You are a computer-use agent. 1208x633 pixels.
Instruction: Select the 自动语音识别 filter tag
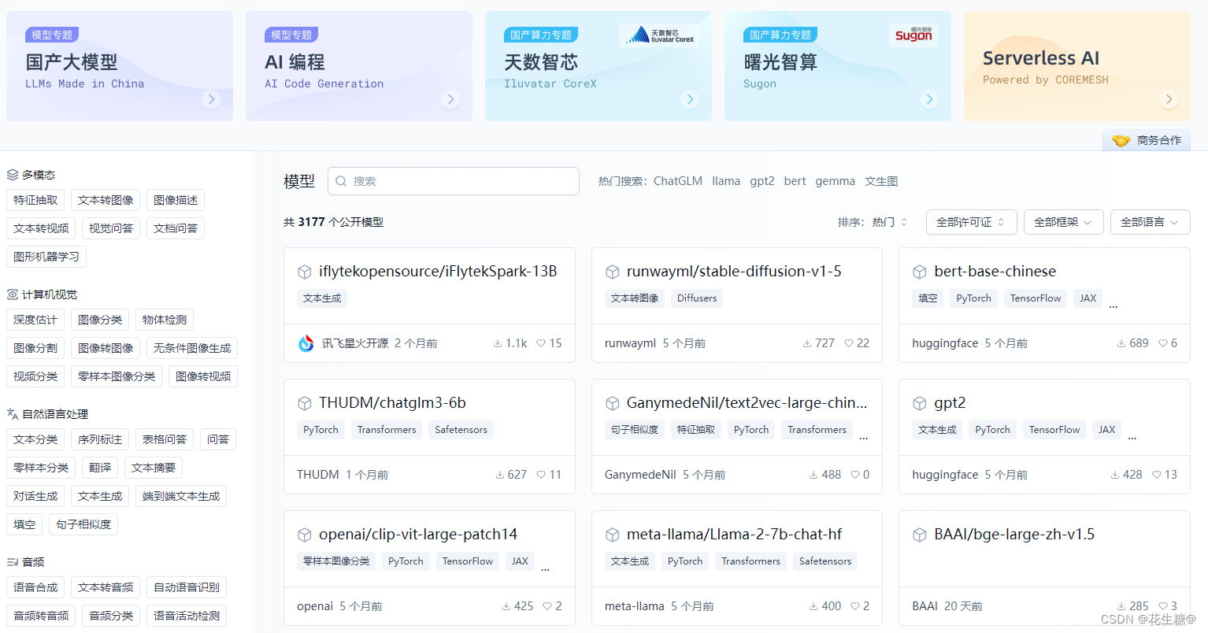[187, 587]
